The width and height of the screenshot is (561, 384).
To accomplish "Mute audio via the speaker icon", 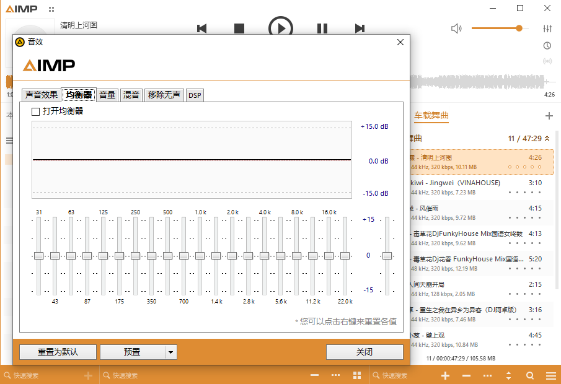I will pos(457,28).
